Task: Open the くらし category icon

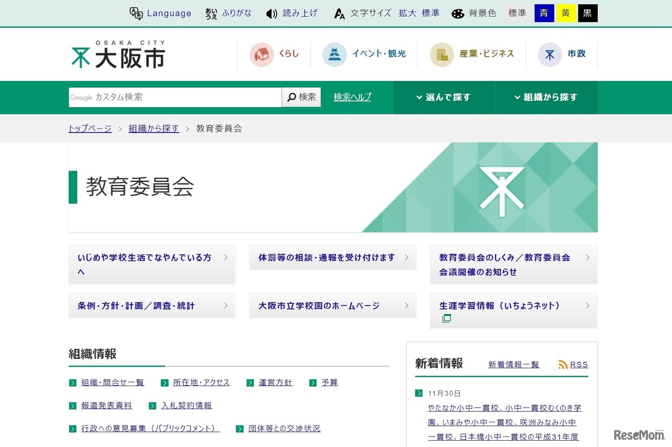Action: [261, 54]
